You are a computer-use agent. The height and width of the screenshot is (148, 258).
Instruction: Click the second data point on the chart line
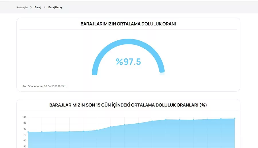point(42,132)
